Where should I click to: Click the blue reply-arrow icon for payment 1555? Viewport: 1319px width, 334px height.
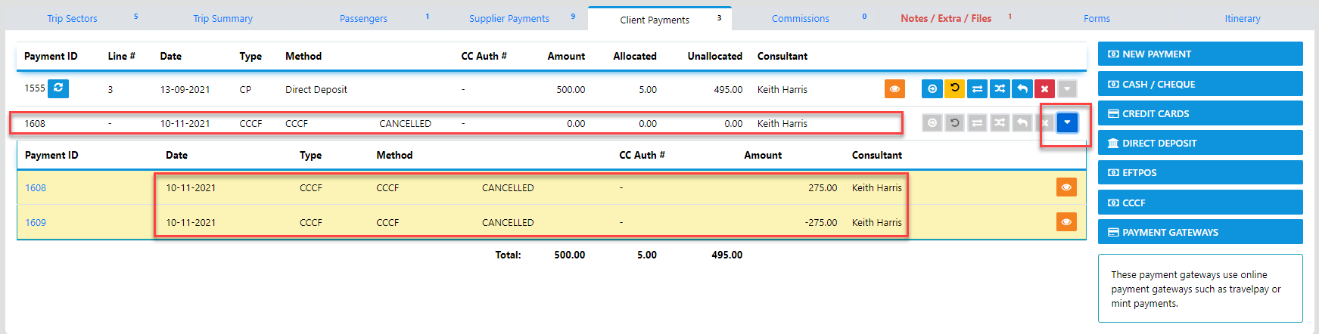tap(1022, 89)
